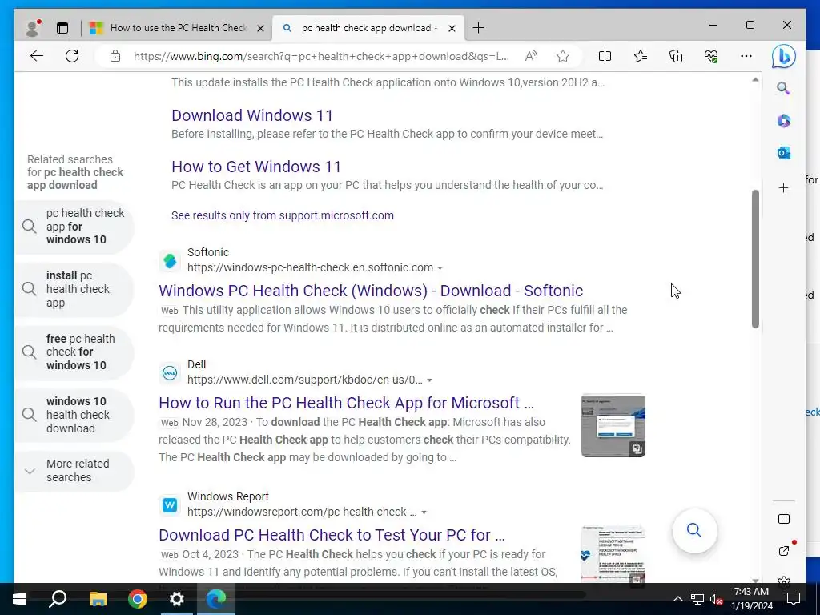820x615 pixels.
Task: Search pc health check app for windows 10
Action: pos(74,227)
